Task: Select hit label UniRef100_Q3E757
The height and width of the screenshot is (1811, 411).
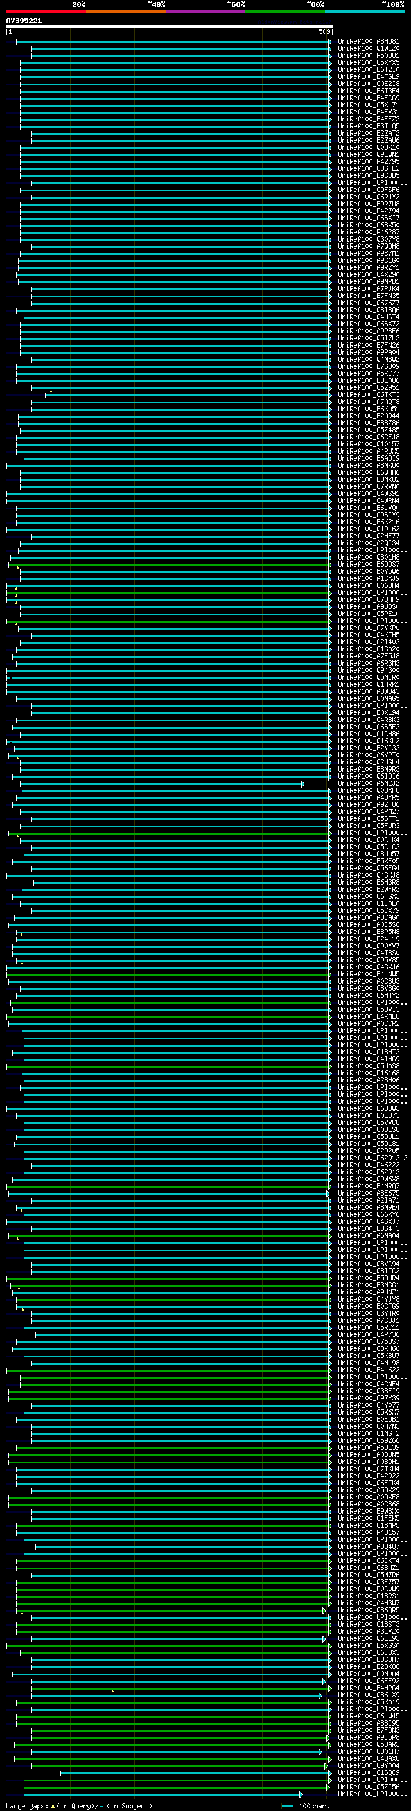Action: coord(369,1582)
